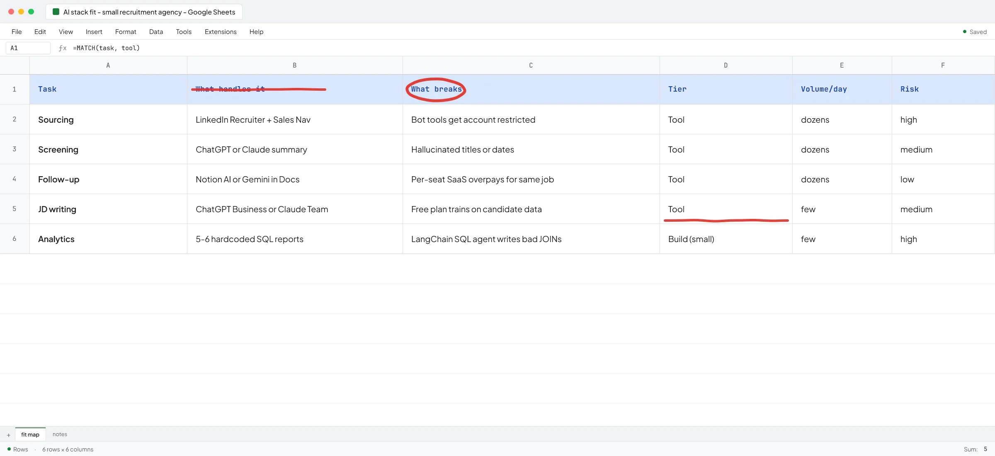Click the A1 cell reference box

(28, 48)
